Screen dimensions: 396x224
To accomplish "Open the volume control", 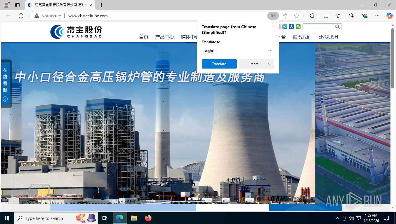I will click(x=351, y=218).
